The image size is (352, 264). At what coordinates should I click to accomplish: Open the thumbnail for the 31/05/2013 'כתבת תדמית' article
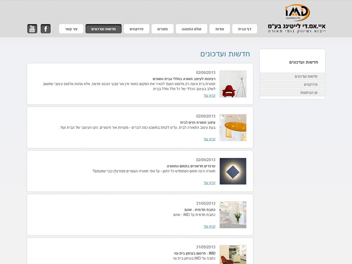[x=233, y=215]
